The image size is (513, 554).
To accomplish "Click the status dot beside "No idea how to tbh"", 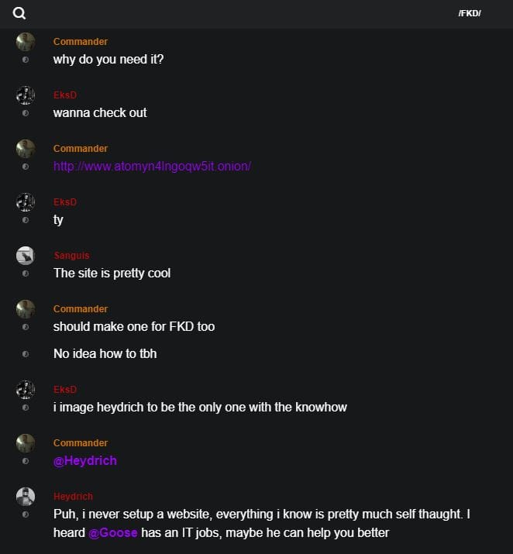I will point(26,354).
